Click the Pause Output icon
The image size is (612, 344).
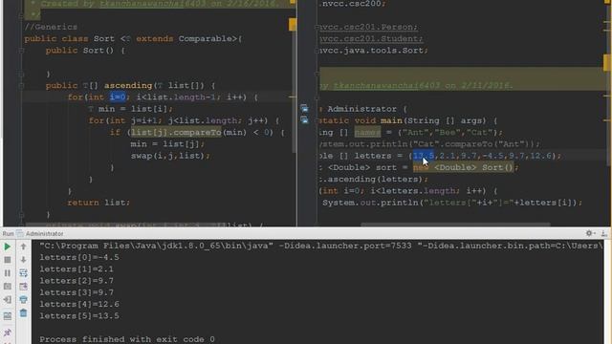pyautogui.click(x=7, y=273)
